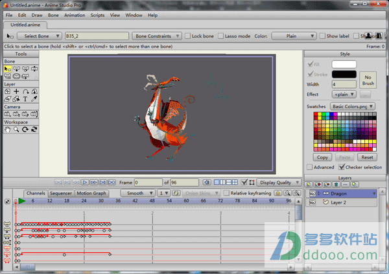Hide the Dragon layer via eye toggle

312,194
